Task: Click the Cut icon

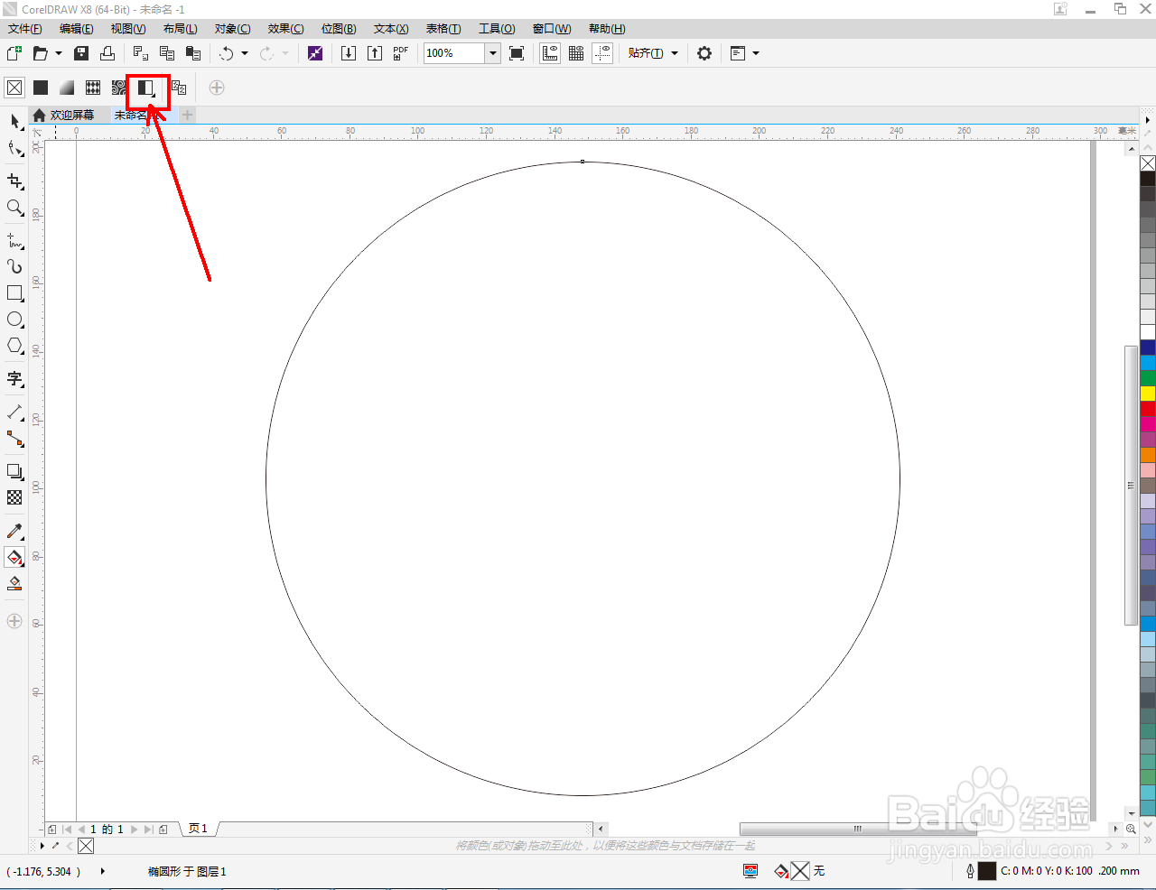Action: click(140, 53)
